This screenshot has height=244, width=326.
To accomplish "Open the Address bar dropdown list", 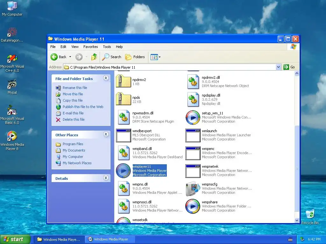I will click(278, 67).
